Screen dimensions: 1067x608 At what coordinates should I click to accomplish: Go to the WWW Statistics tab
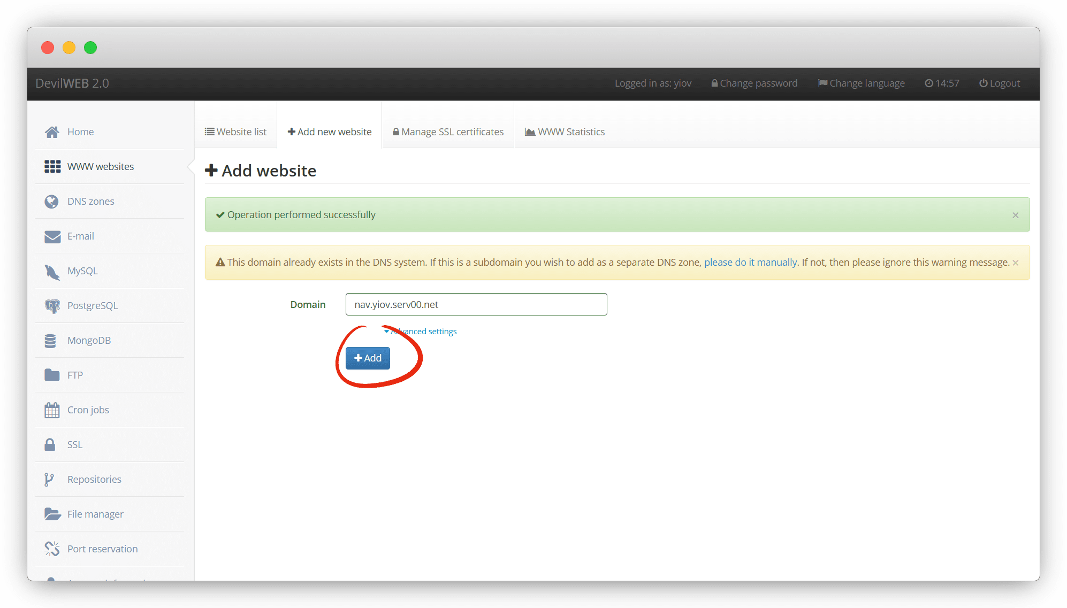(565, 132)
